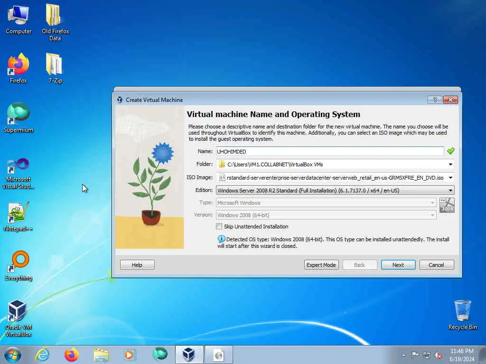Open the Old Firefox Data folder
The image size is (486, 364).
pos(55,22)
